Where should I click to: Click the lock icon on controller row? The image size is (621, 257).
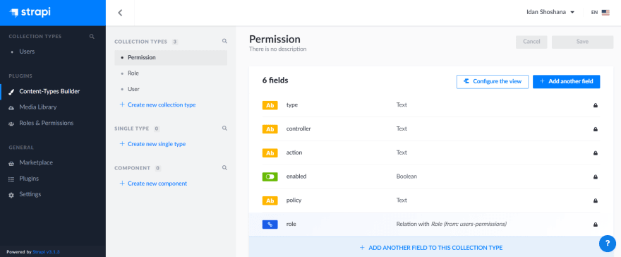596,129
